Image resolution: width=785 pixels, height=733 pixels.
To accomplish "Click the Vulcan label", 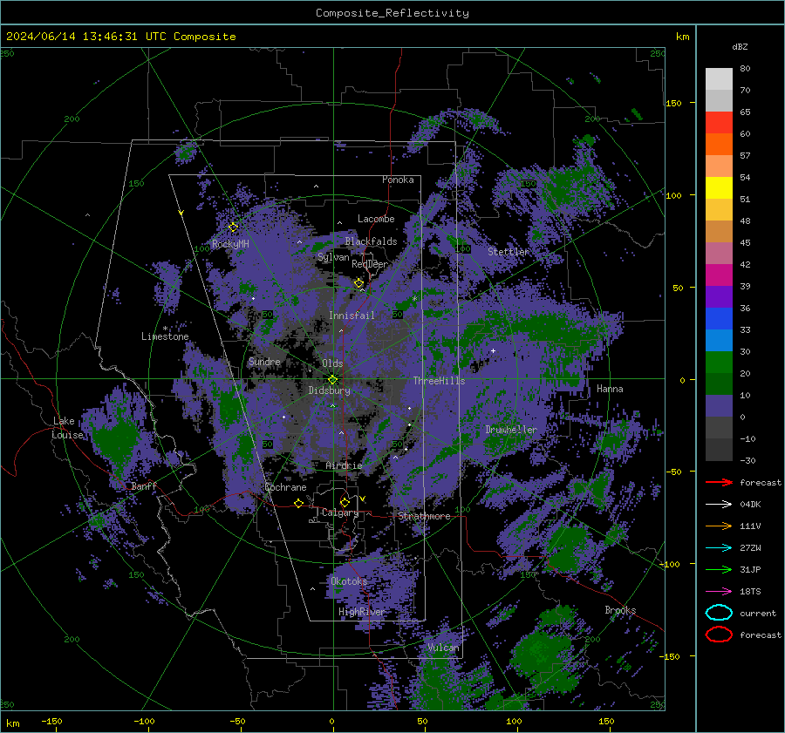I will coord(444,648).
